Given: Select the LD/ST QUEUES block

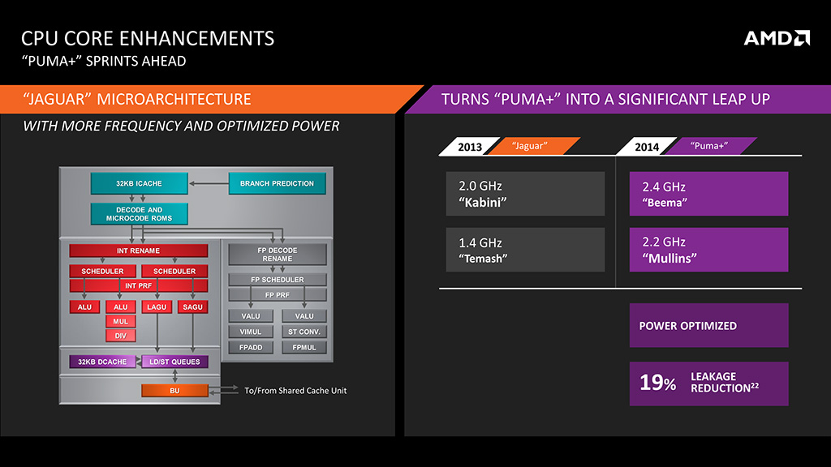Looking at the screenshot, I should [x=174, y=362].
